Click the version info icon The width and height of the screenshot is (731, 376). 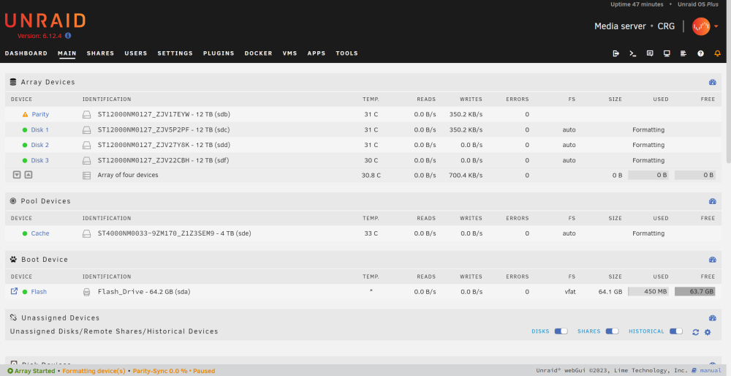click(68, 35)
